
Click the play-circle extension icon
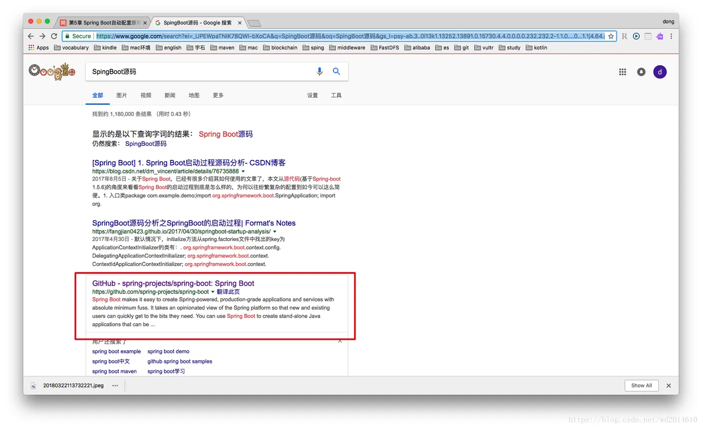(x=636, y=36)
